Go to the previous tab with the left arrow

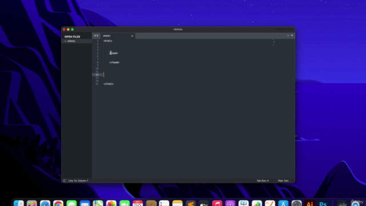95,35
